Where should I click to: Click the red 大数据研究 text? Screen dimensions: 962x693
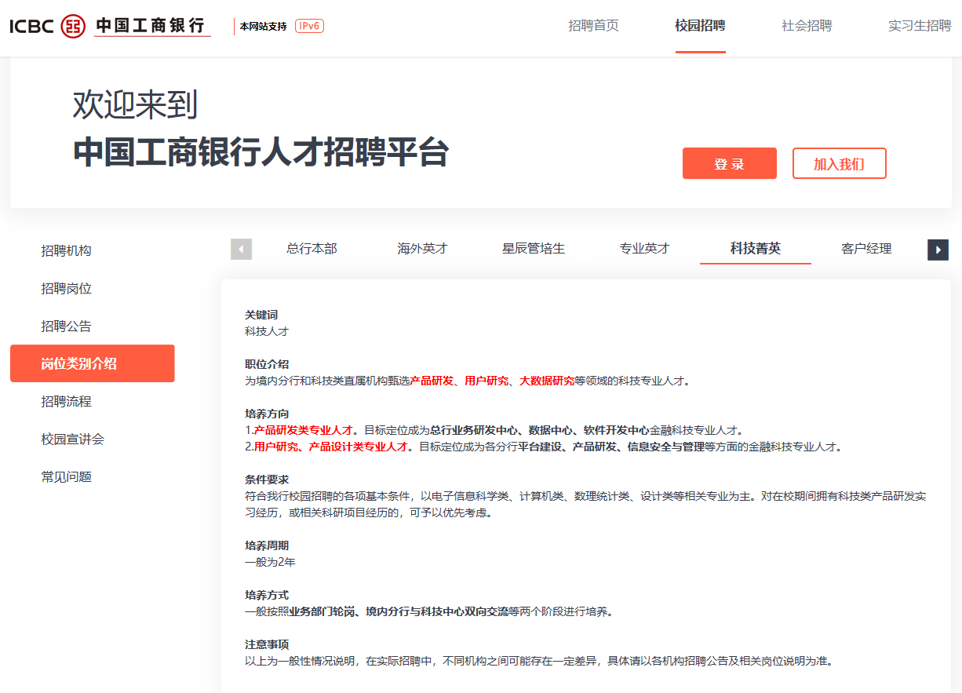pos(547,381)
